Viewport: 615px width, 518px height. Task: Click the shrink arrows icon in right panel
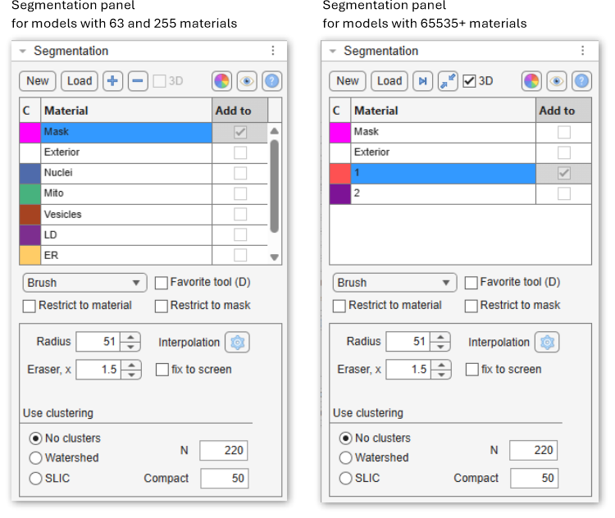click(x=448, y=81)
